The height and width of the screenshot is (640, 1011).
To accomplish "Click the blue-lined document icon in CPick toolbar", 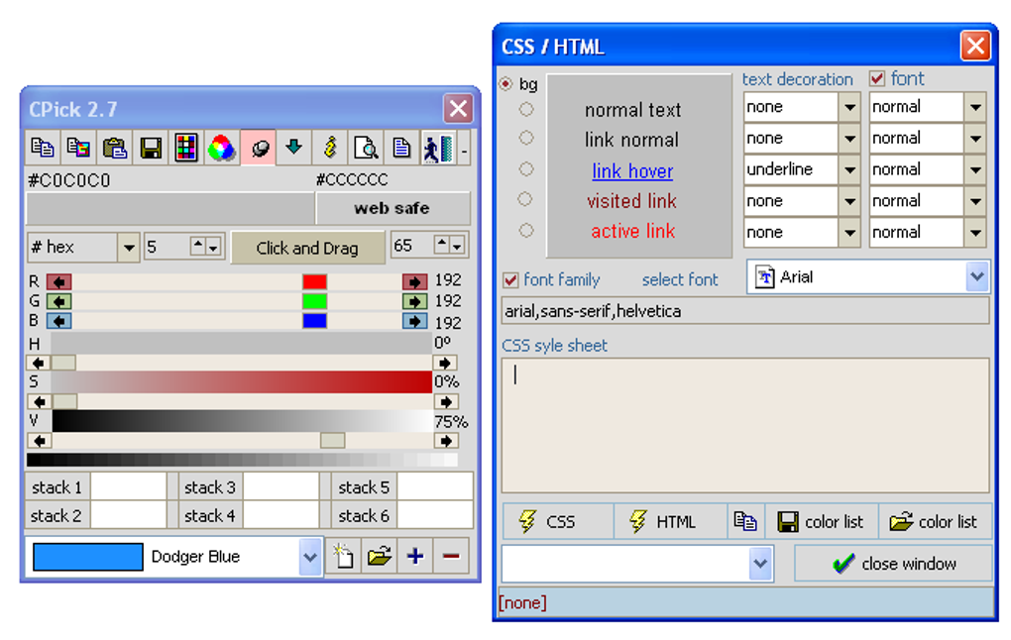I will tap(401, 148).
